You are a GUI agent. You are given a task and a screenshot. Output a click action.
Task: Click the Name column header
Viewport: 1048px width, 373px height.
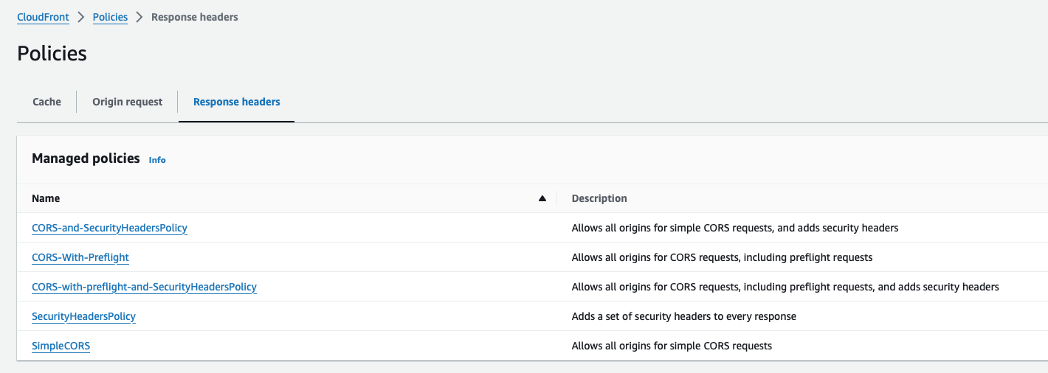(x=46, y=198)
